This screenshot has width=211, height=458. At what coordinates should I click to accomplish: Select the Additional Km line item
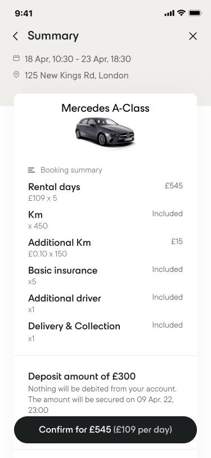pos(106,248)
